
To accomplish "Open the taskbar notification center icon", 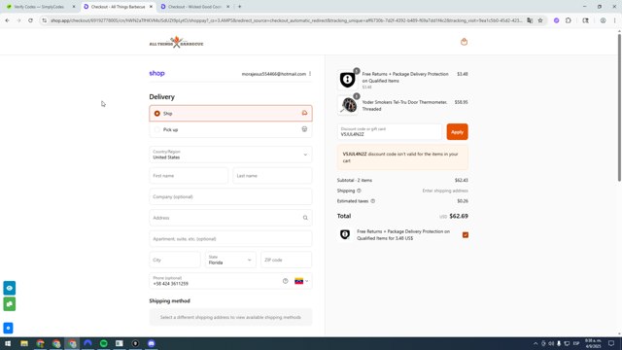I will coord(611,343).
